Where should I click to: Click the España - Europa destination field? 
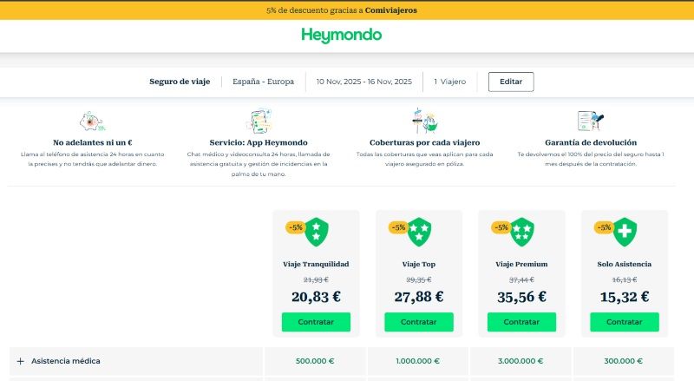tap(264, 82)
